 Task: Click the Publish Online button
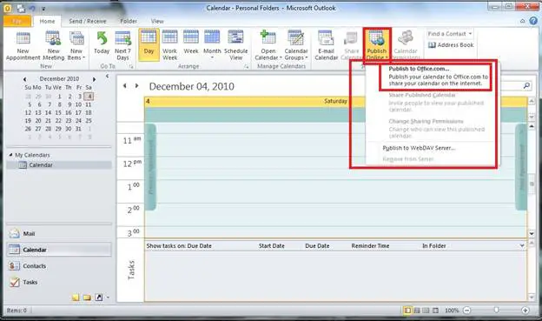pyautogui.click(x=377, y=45)
